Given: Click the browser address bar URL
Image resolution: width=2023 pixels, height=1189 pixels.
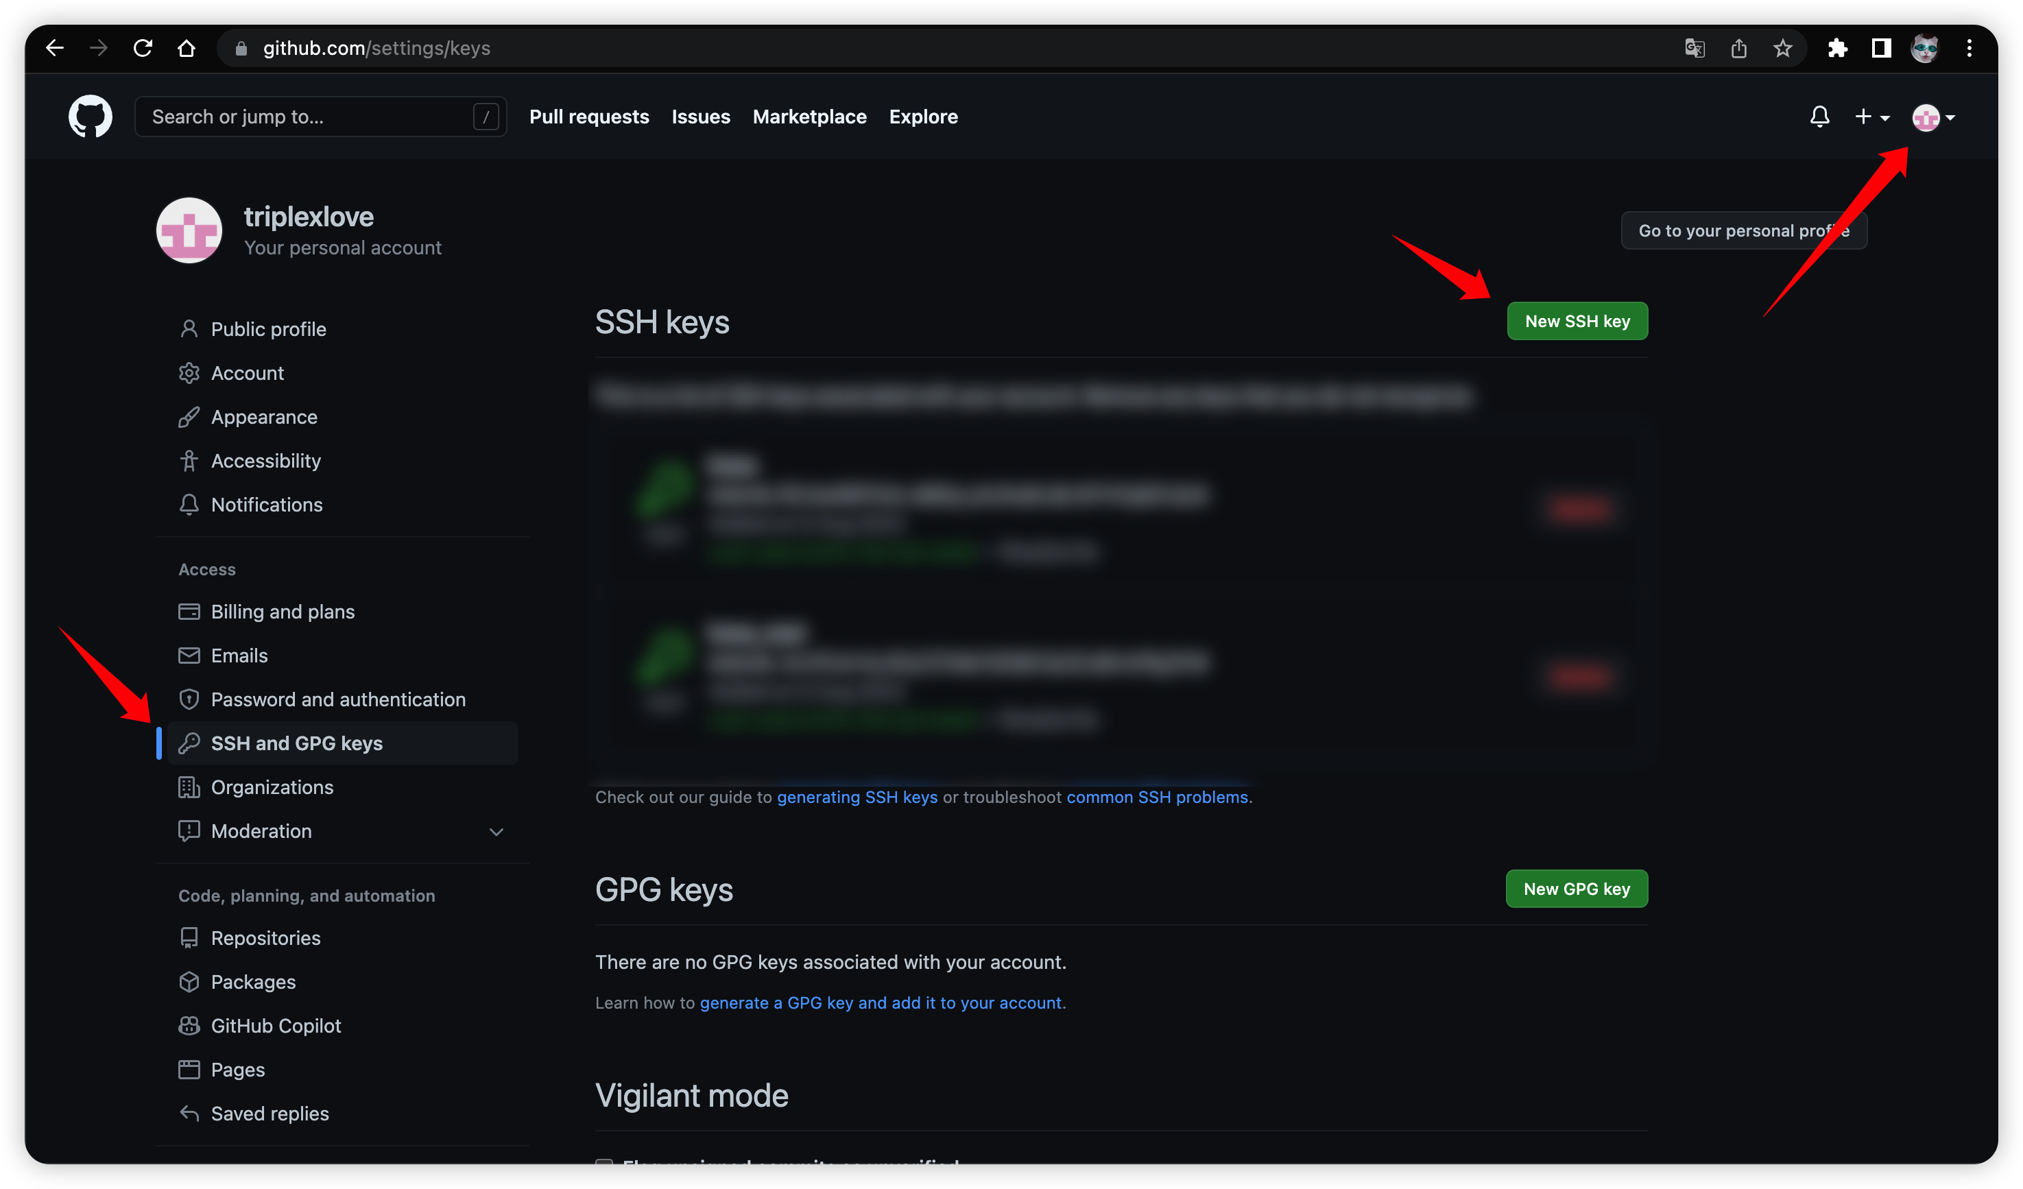Looking at the screenshot, I should [376, 48].
